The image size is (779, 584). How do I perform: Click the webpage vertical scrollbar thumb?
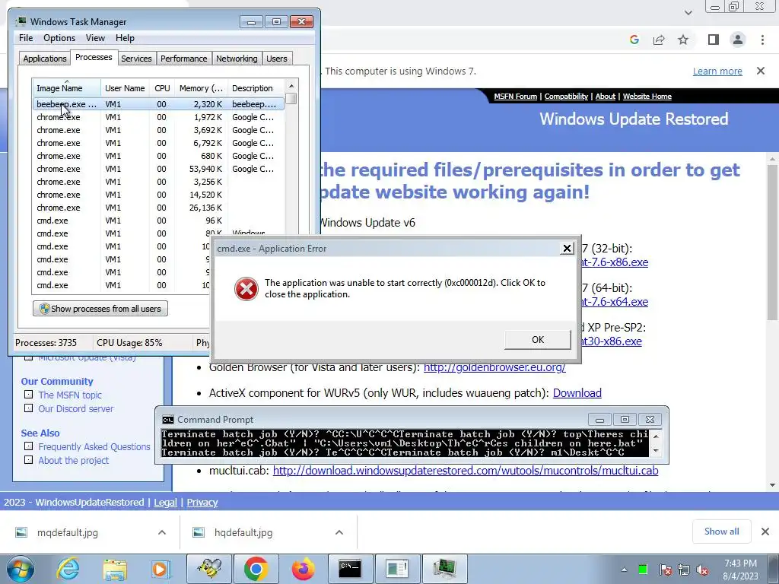[771, 243]
